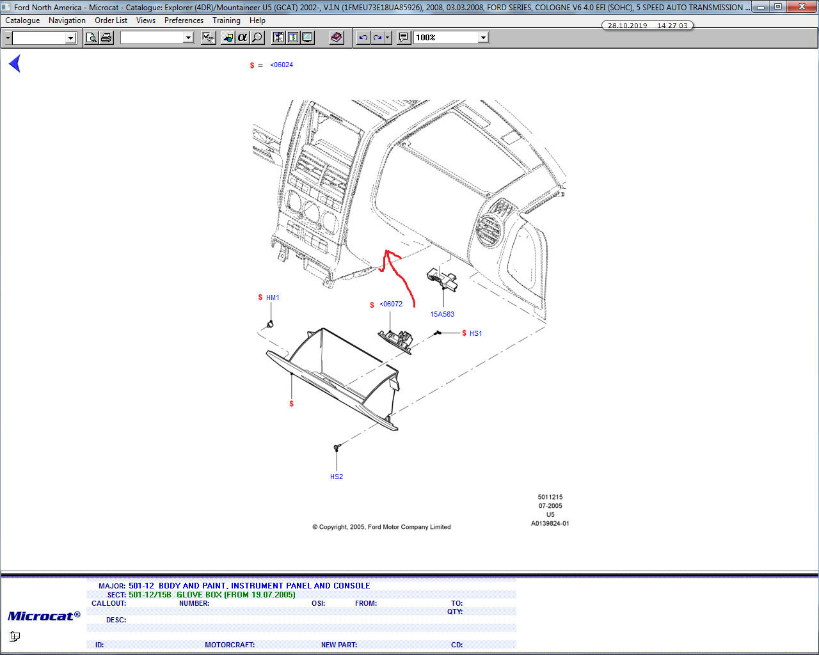819x655 pixels.
Task: Click the diagram number 5011215 text
Action: point(550,497)
